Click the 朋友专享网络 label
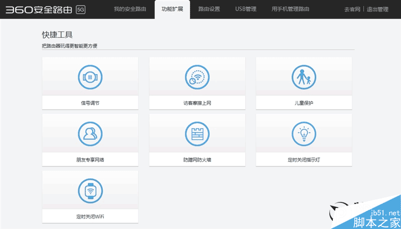Screen dimensions: 401x229 (90, 160)
